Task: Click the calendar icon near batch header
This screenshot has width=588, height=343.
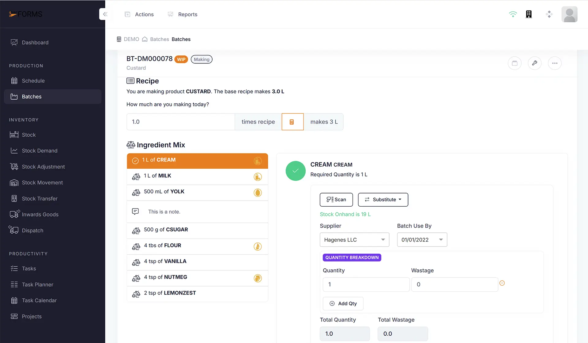Action: (514, 63)
